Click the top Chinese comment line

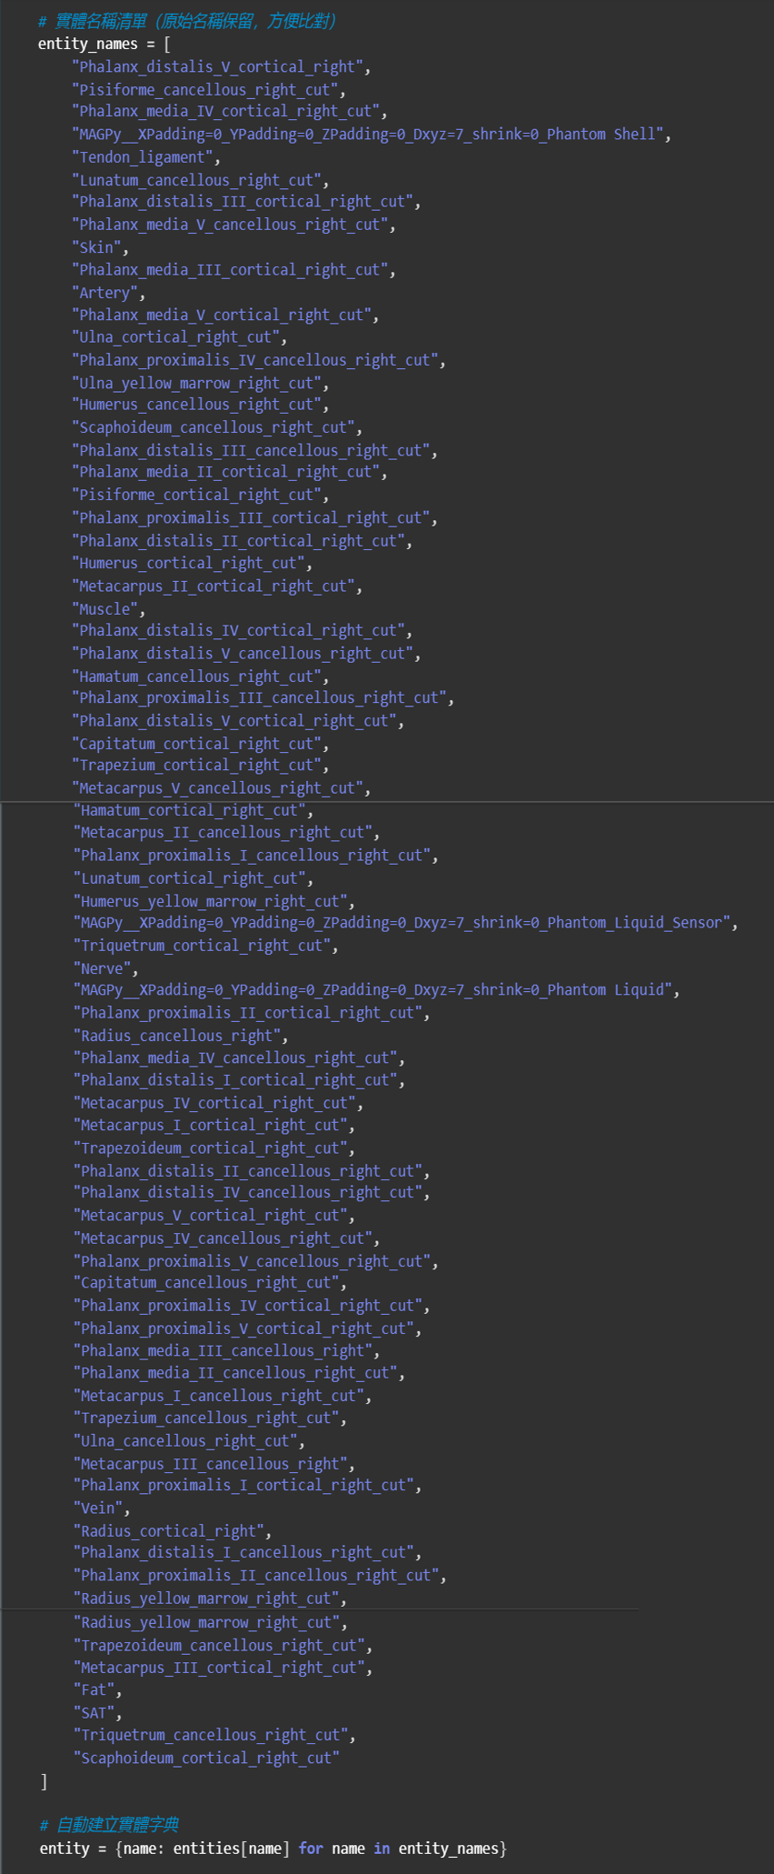click(x=187, y=21)
